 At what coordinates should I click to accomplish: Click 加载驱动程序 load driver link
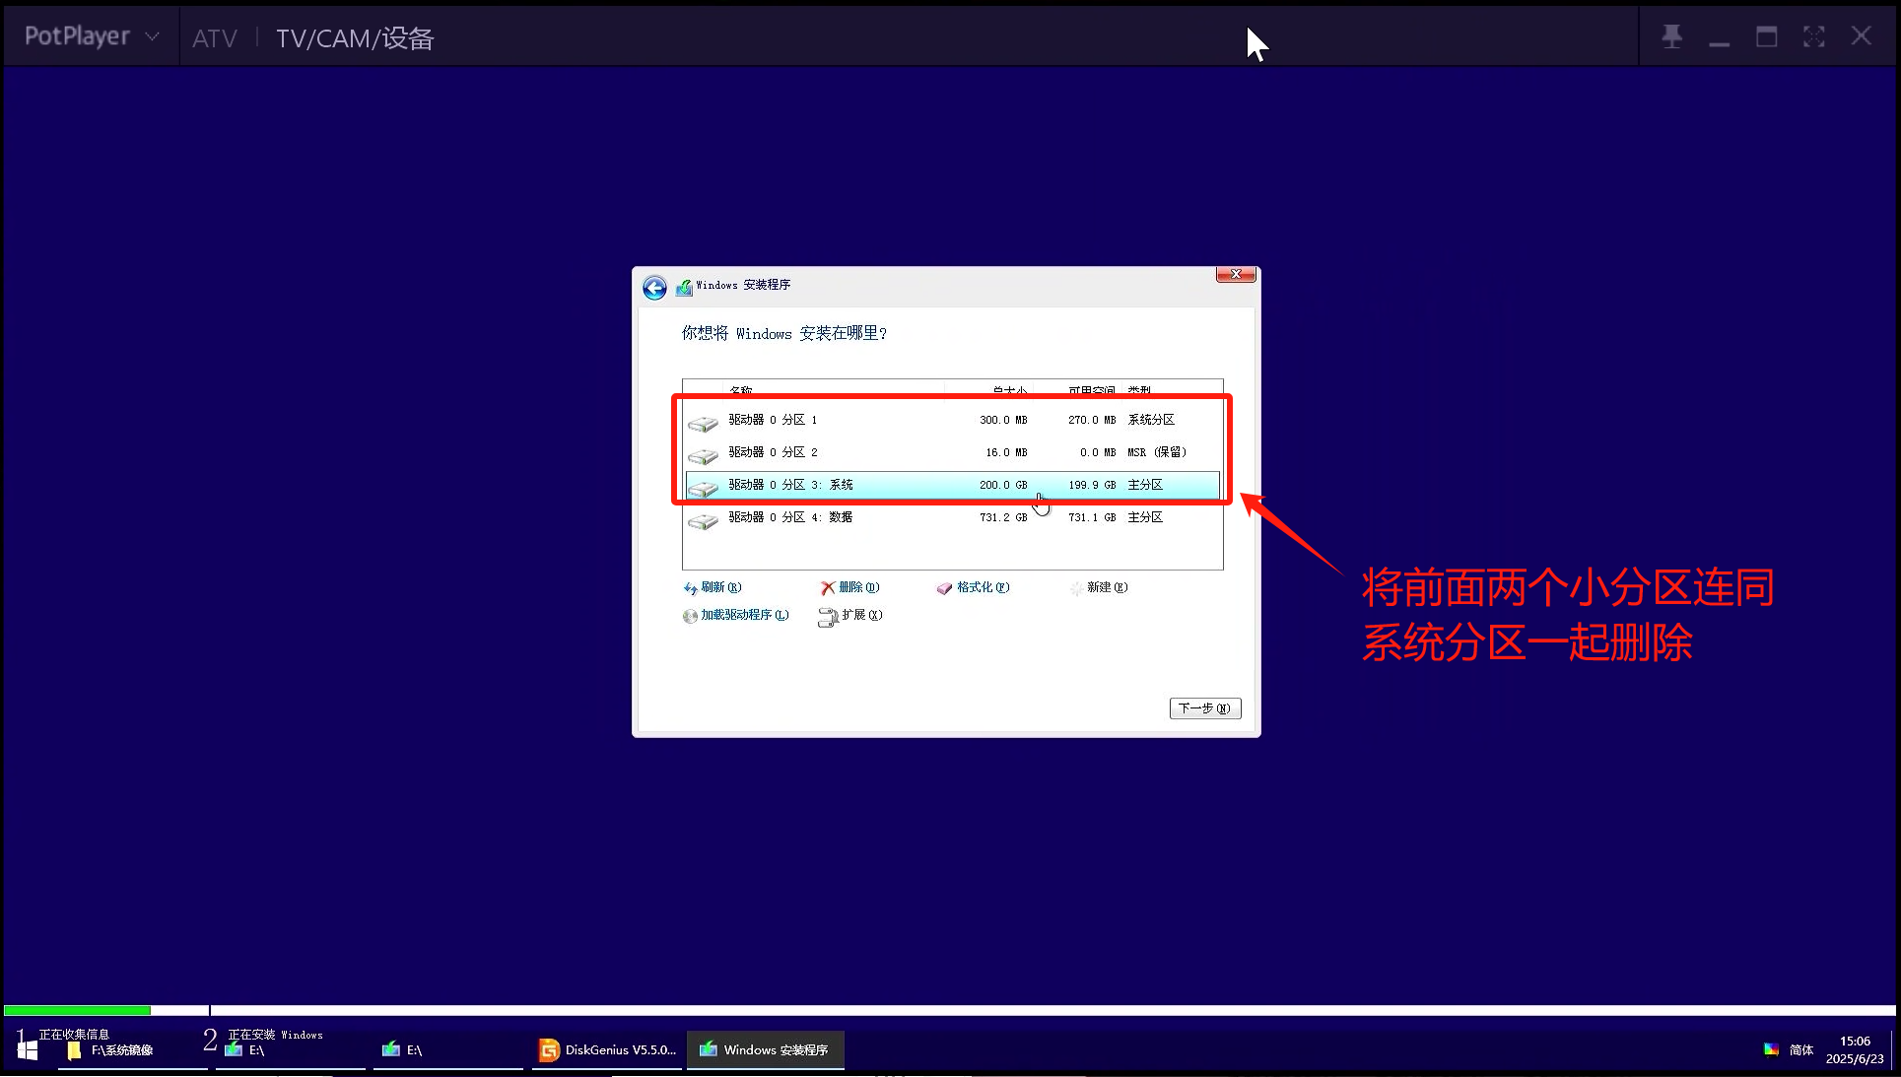coord(736,615)
